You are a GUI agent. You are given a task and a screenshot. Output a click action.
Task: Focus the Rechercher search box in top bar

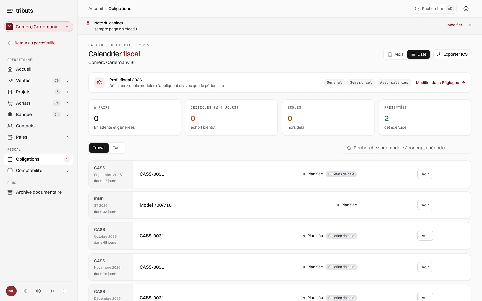click(434, 9)
